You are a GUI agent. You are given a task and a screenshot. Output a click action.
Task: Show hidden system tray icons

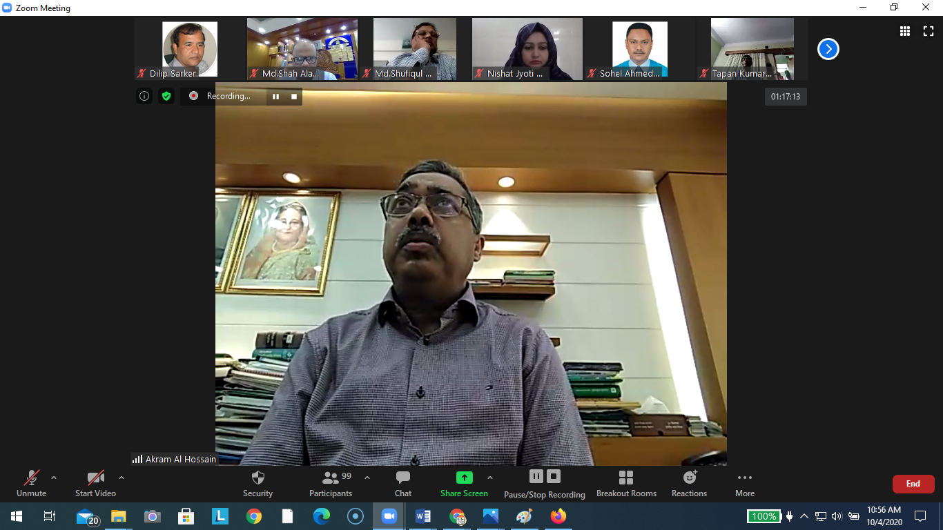click(804, 516)
